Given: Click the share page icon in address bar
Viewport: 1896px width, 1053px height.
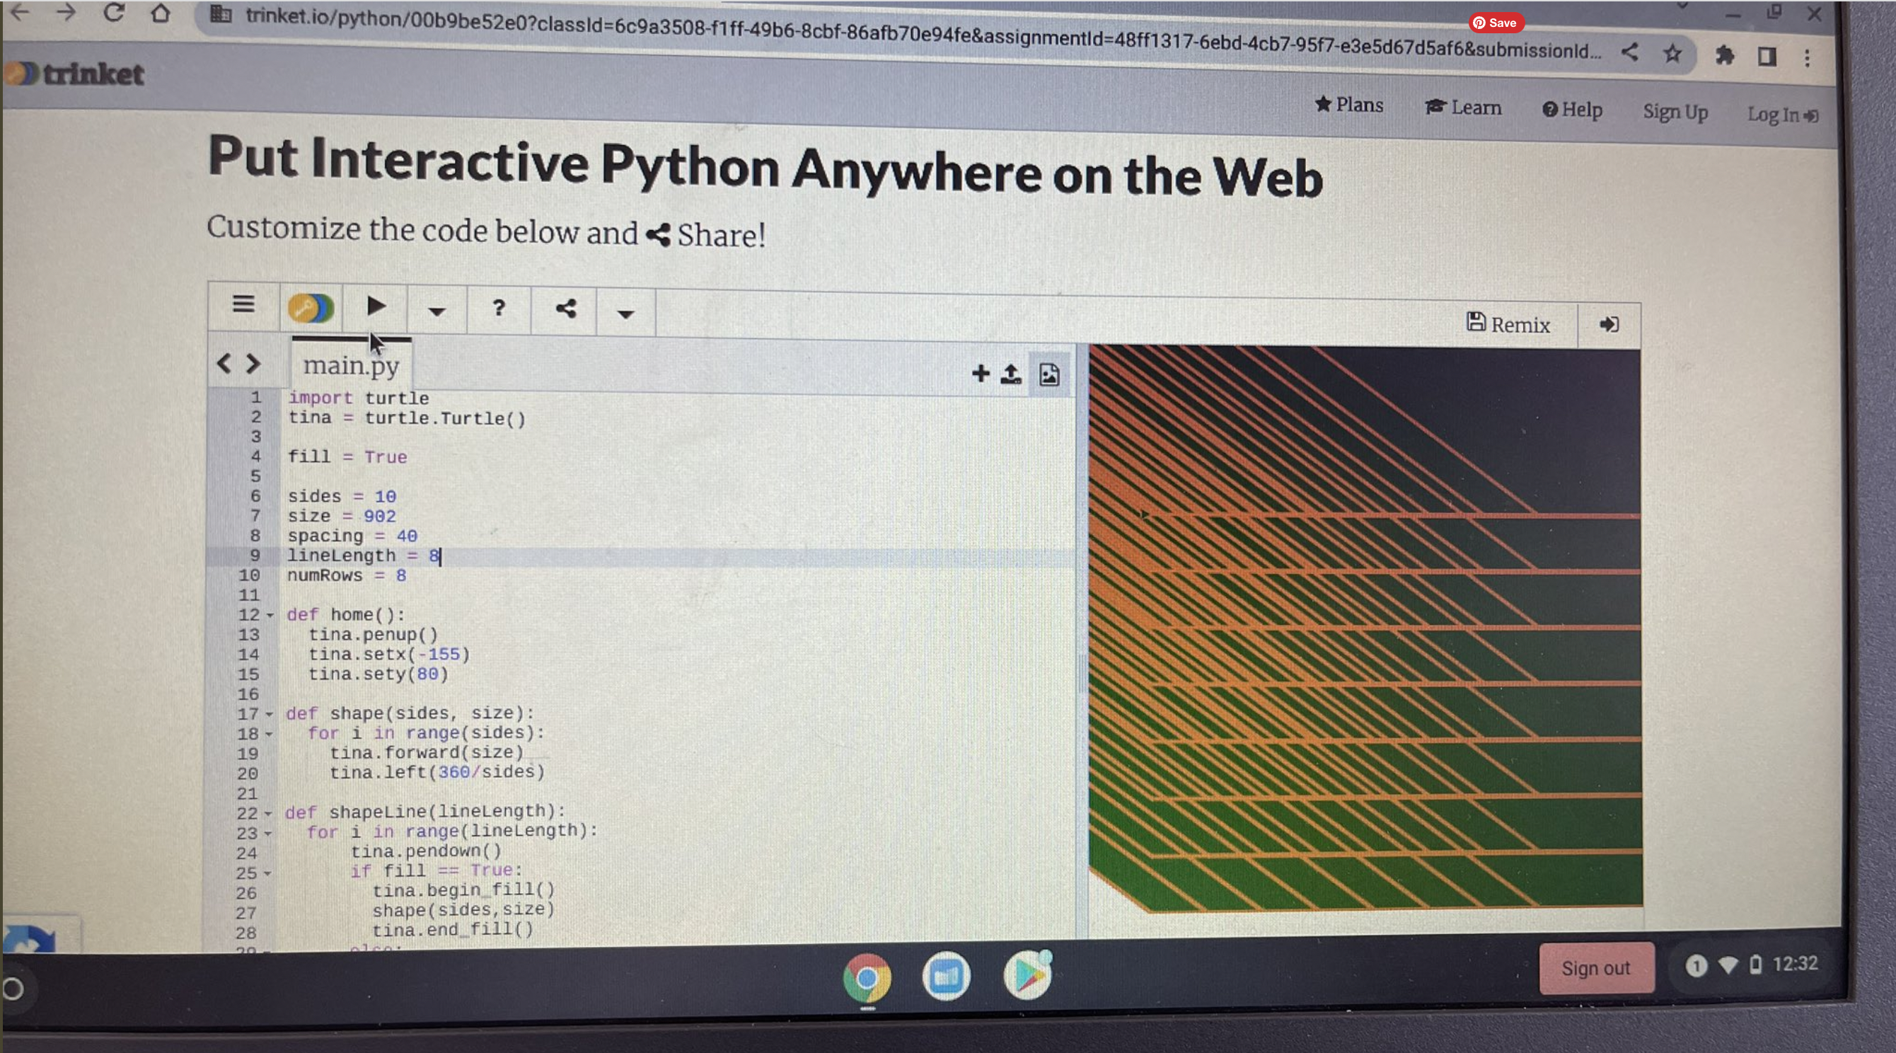Looking at the screenshot, I should [1629, 52].
